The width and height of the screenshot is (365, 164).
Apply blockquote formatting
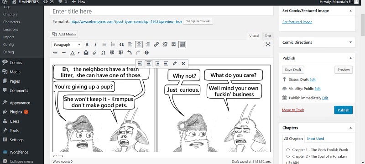click(x=121, y=45)
